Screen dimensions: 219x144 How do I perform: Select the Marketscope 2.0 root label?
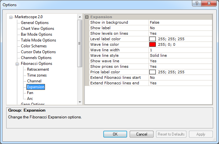pos(29,17)
